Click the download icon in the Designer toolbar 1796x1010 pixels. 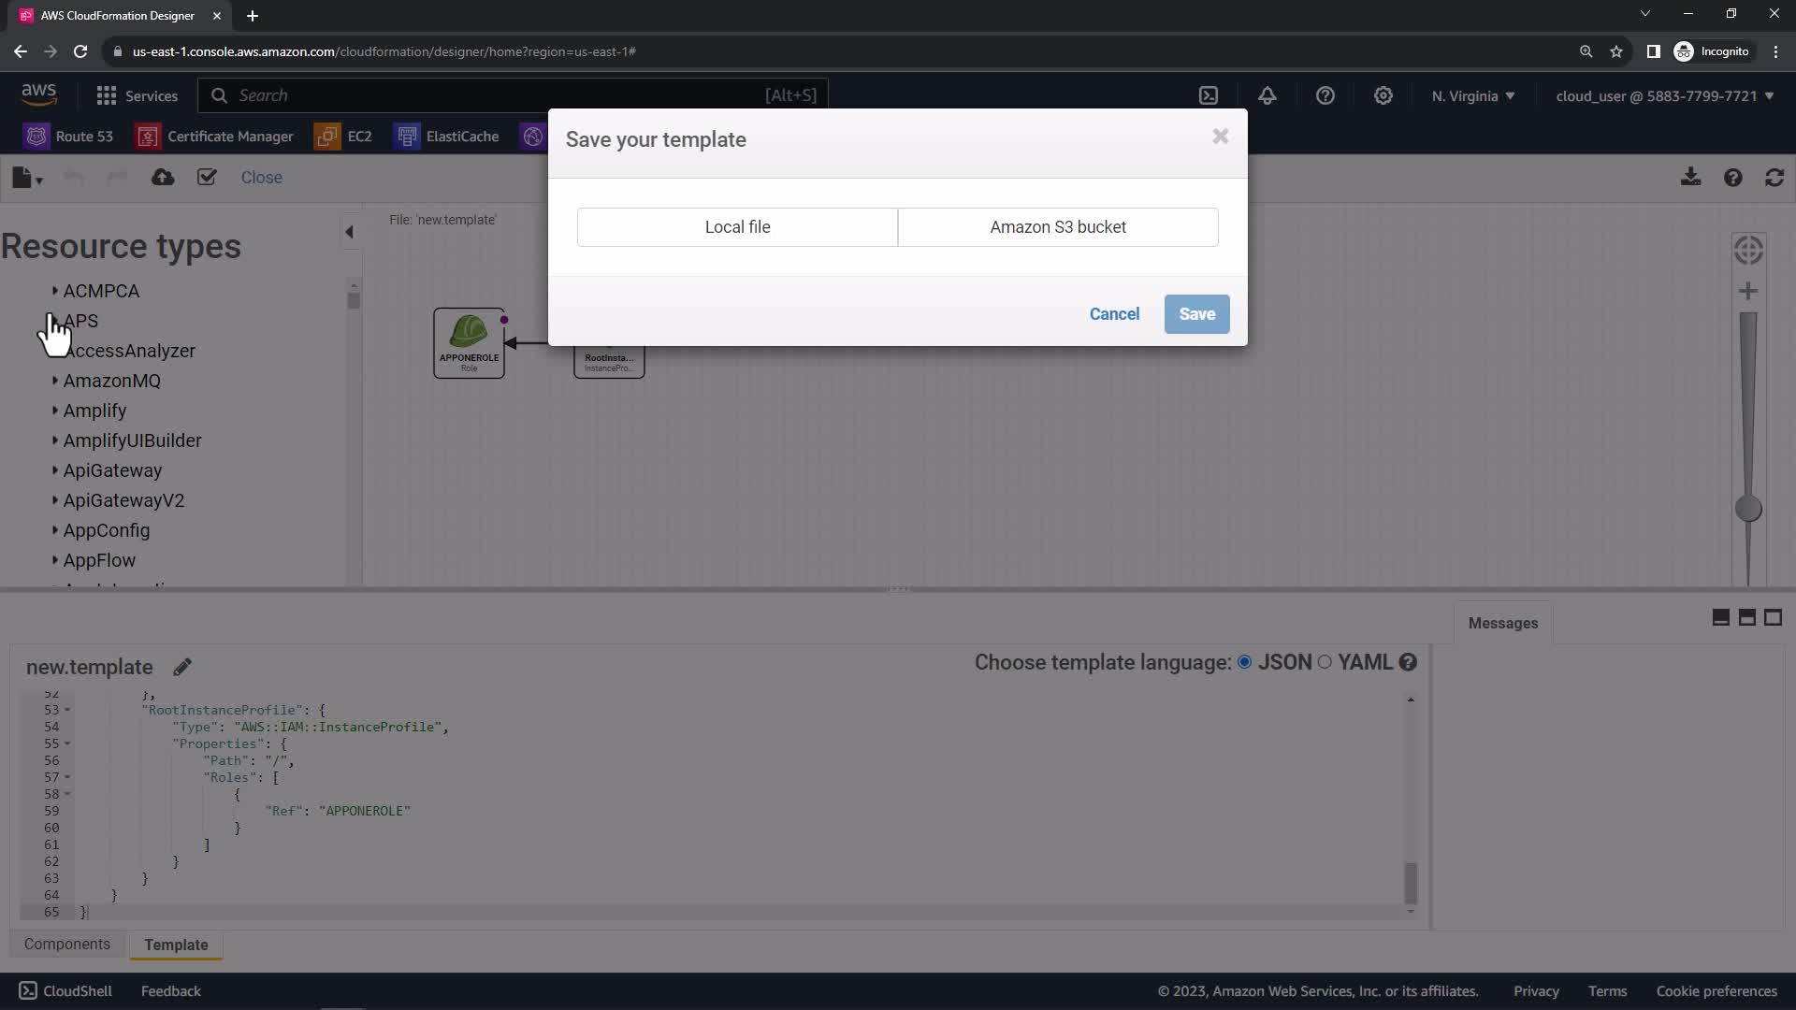pos(1690,177)
